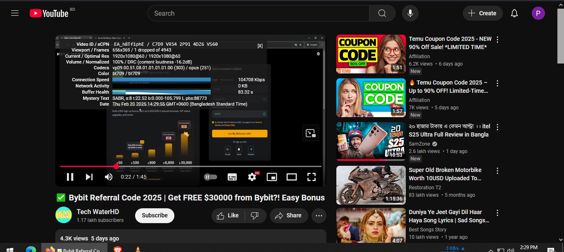Click Best Songs Story channel text
The image size is (564, 252).
(x=428, y=229)
